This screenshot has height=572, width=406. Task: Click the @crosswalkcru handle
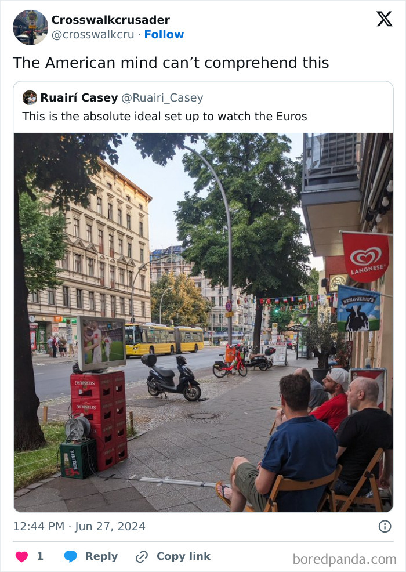pyautogui.click(x=93, y=34)
